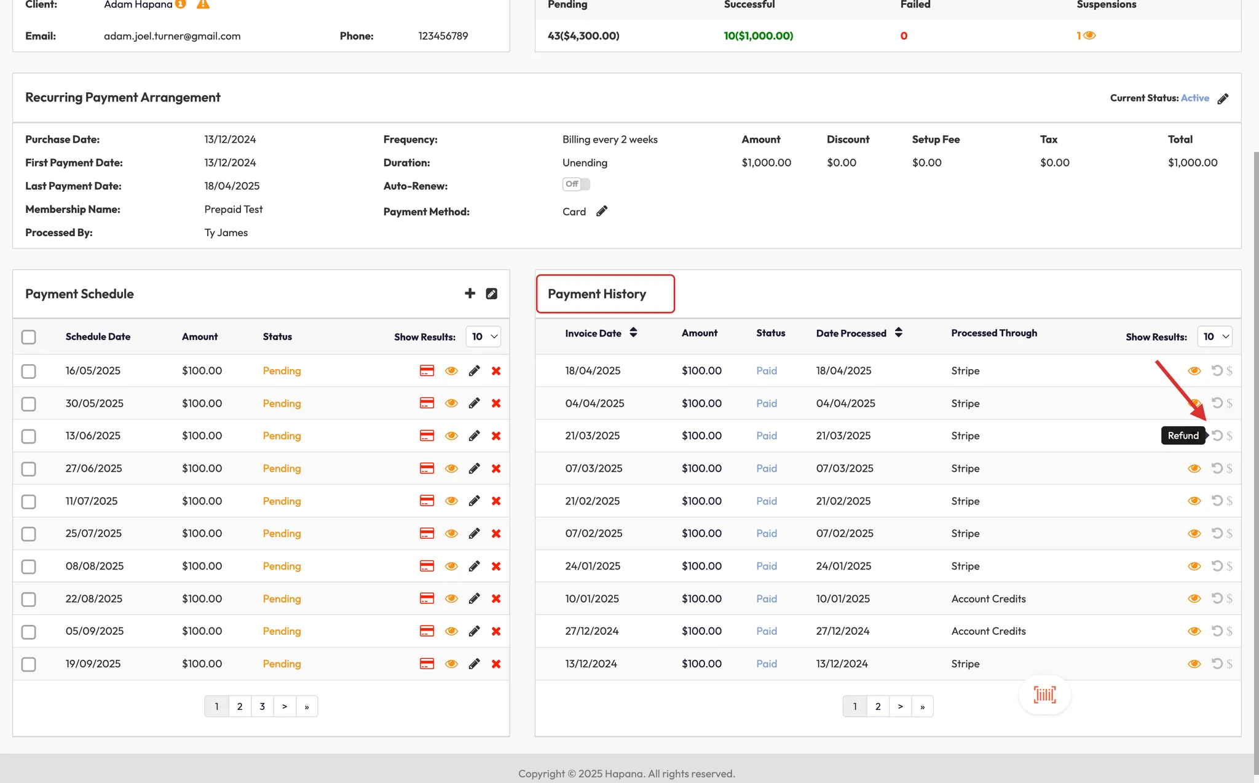Click card payment icon for 16/05/2025 schedule

(x=427, y=370)
